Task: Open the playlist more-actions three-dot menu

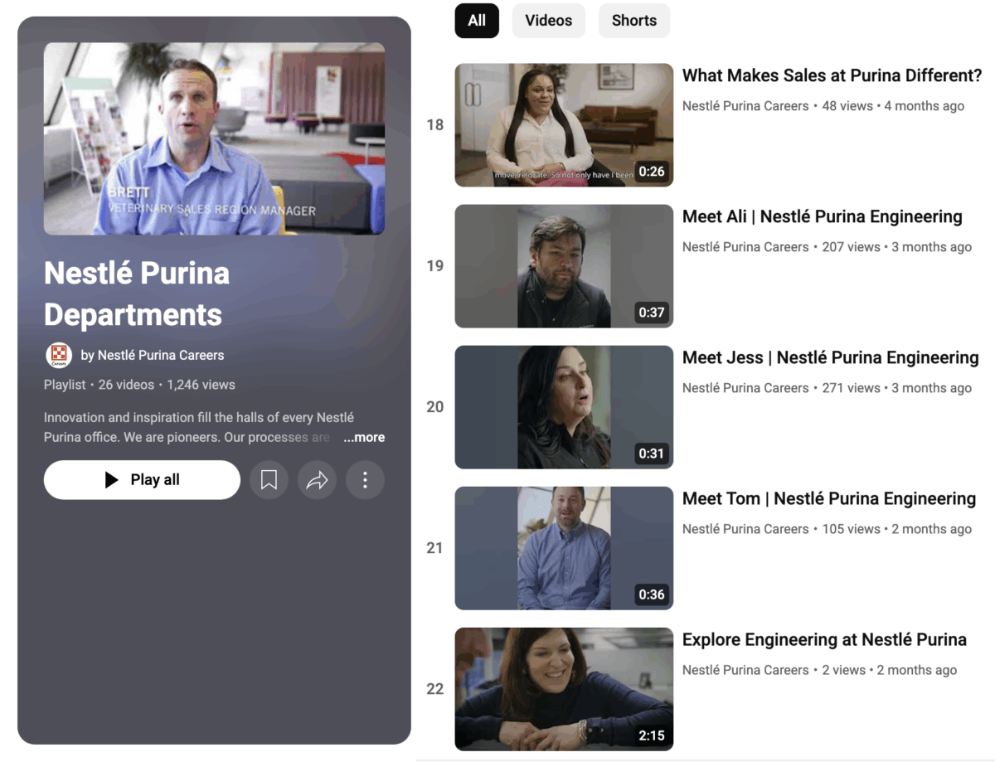Action: (365, 479)
